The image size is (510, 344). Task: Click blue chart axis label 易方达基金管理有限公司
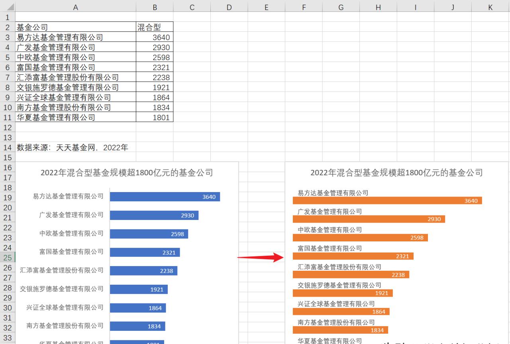point(68,196)
